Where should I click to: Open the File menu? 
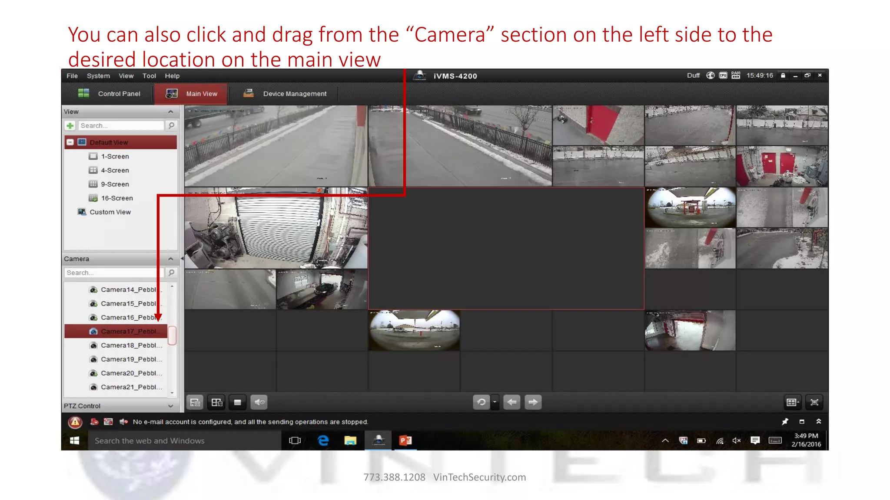coord(72,76)
